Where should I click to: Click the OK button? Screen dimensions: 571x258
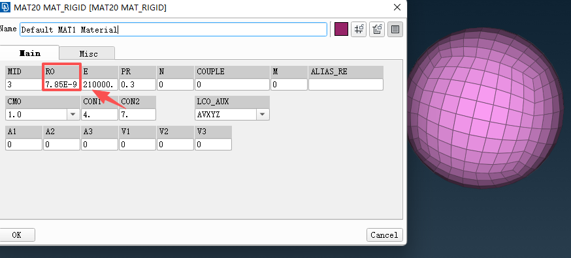coord(17,235)
